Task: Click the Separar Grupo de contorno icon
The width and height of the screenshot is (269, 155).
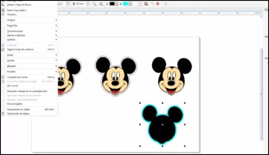Action: point(3,49)
